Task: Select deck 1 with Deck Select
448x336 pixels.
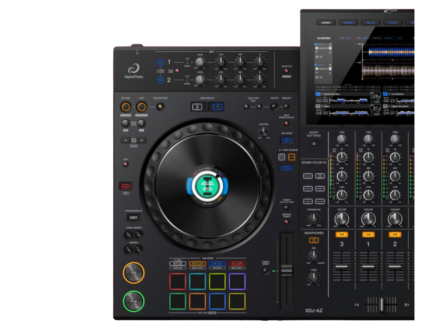Action: point(217,107)
